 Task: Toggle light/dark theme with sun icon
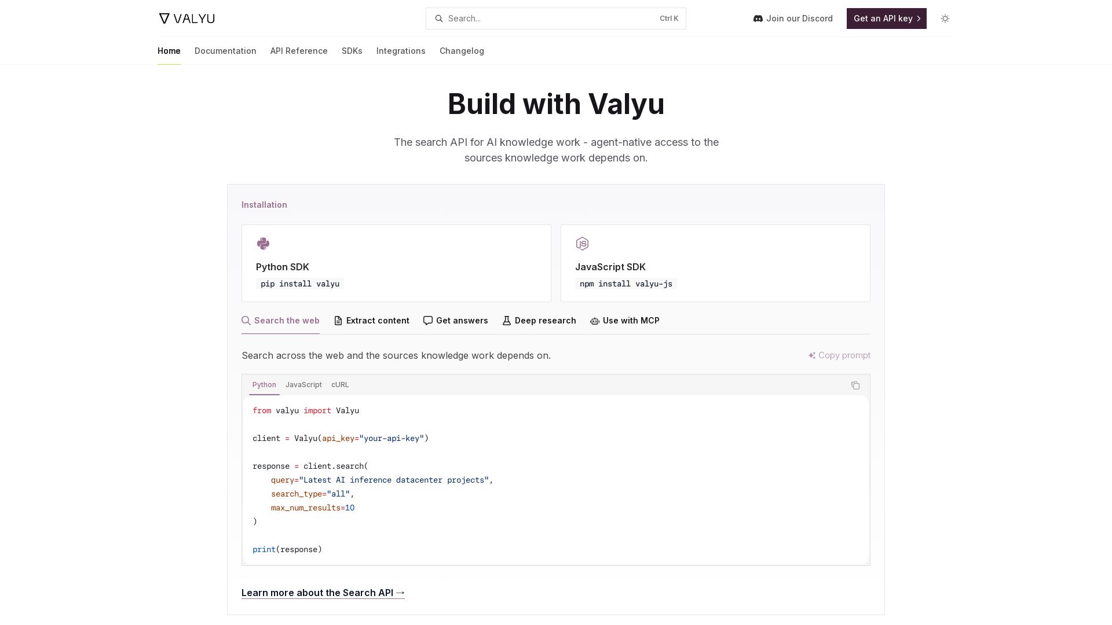pos(945,19)
